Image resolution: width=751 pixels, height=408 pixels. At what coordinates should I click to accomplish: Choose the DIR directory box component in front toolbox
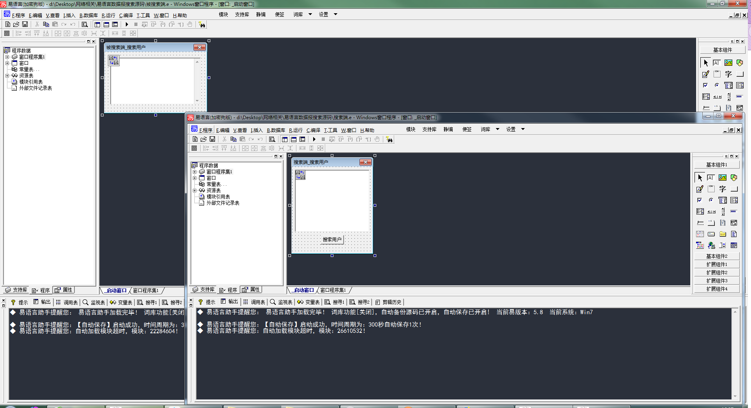coord(723,234)
